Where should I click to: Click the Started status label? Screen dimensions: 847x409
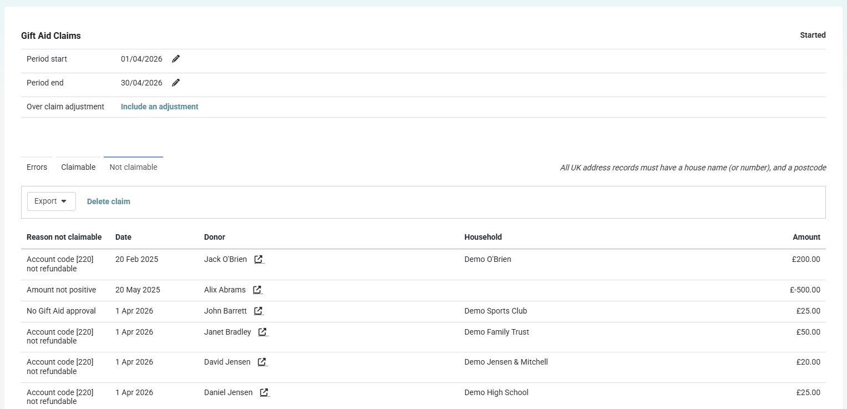point(813,35)
